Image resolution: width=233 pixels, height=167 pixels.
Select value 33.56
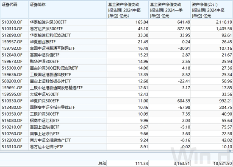click(227, 94)
